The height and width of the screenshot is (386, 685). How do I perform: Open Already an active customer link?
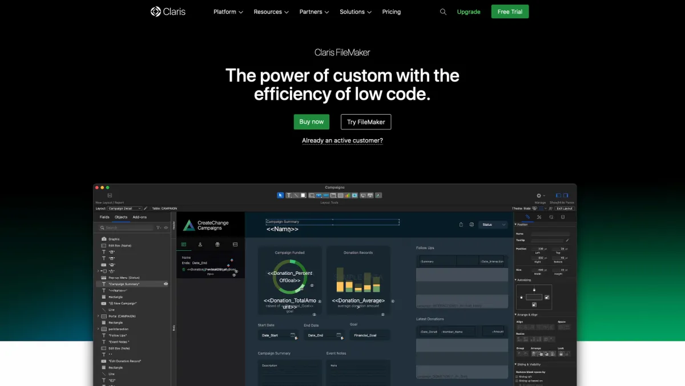(342, 140)
